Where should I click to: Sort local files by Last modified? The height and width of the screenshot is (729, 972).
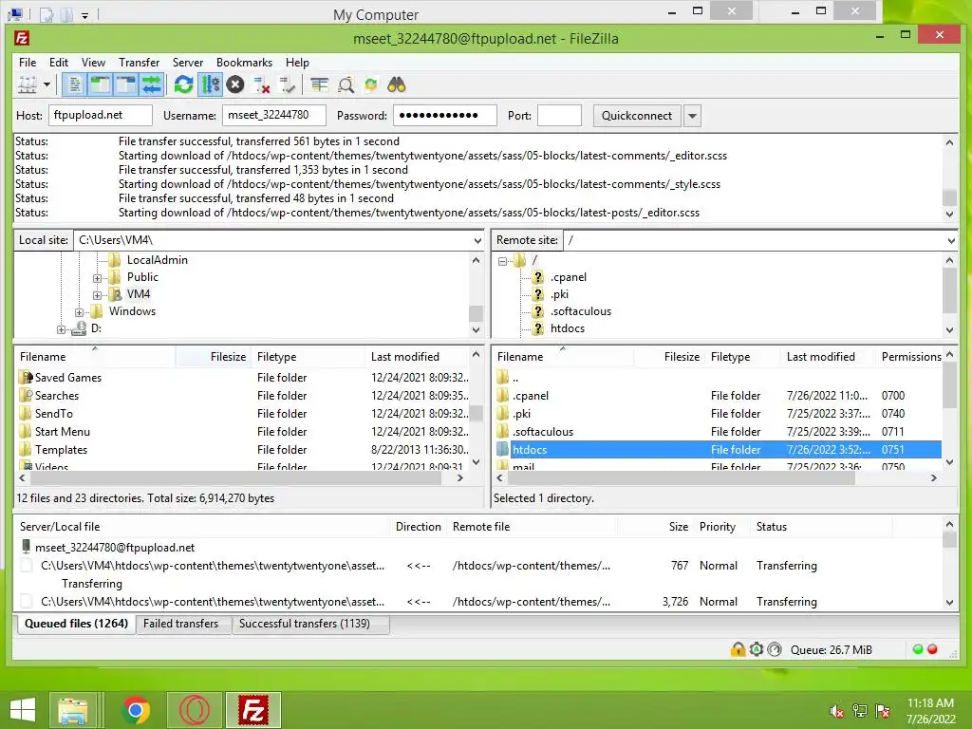(416, 357)
